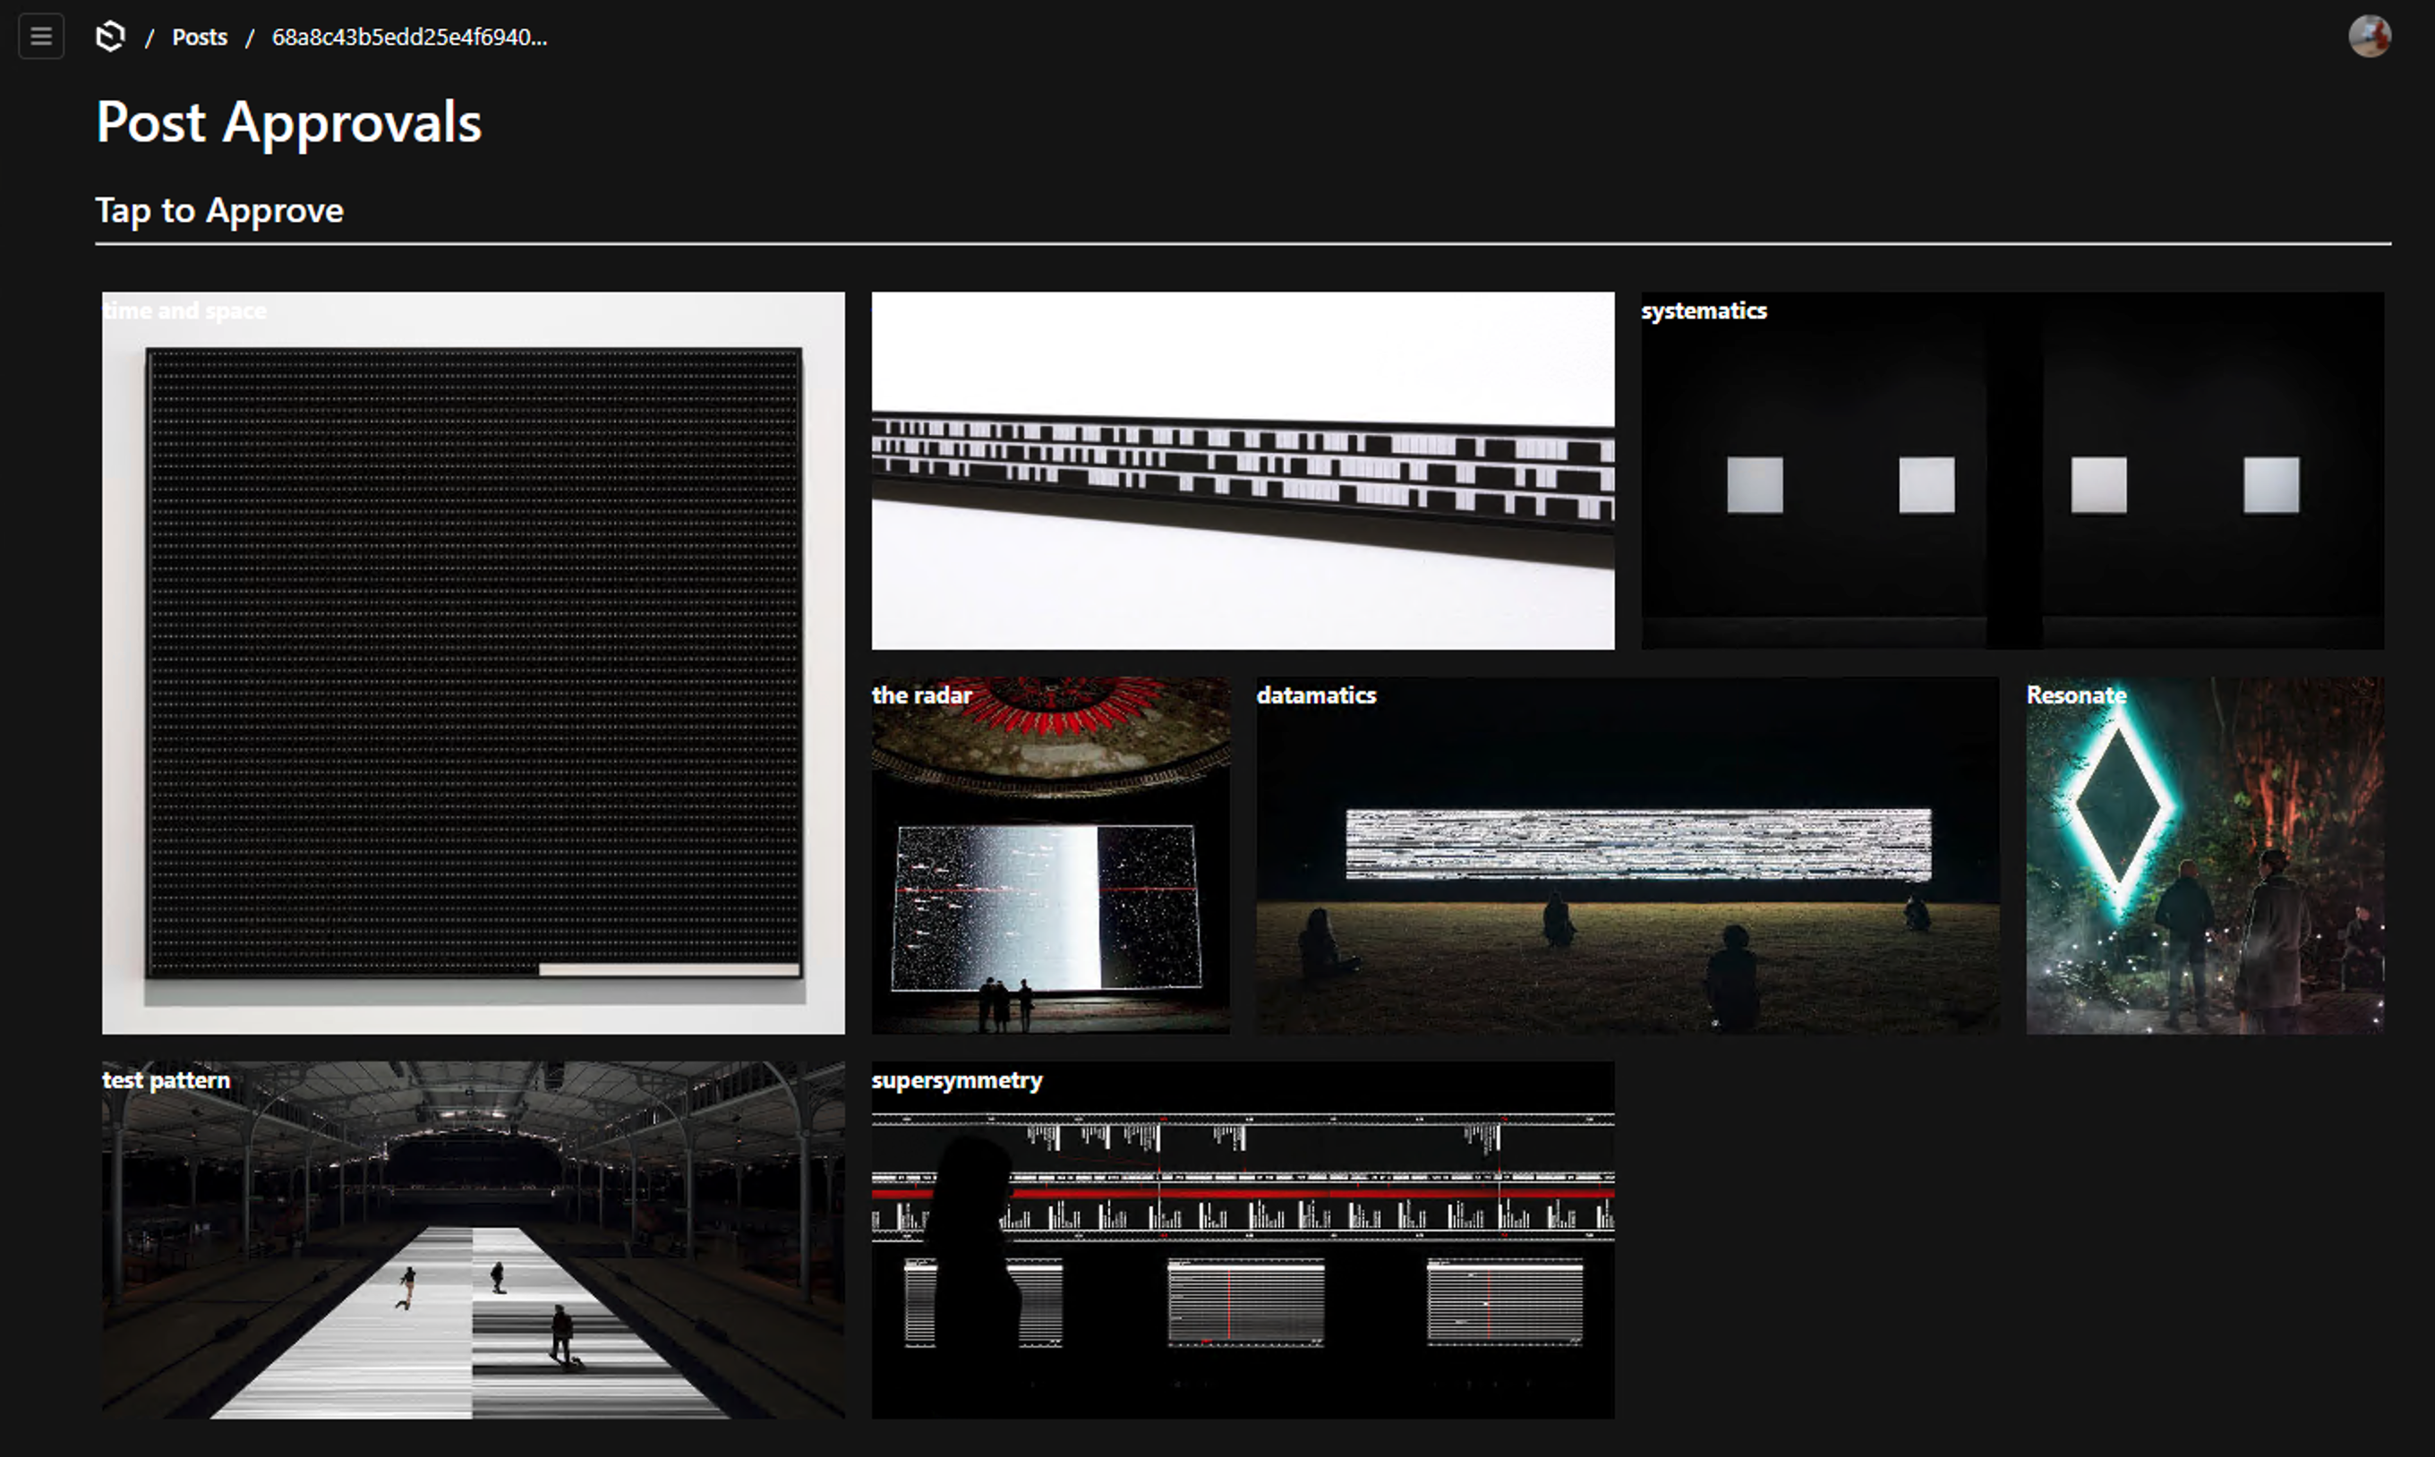Click the 'systematics' caption label

click(x=1704, y=311)
